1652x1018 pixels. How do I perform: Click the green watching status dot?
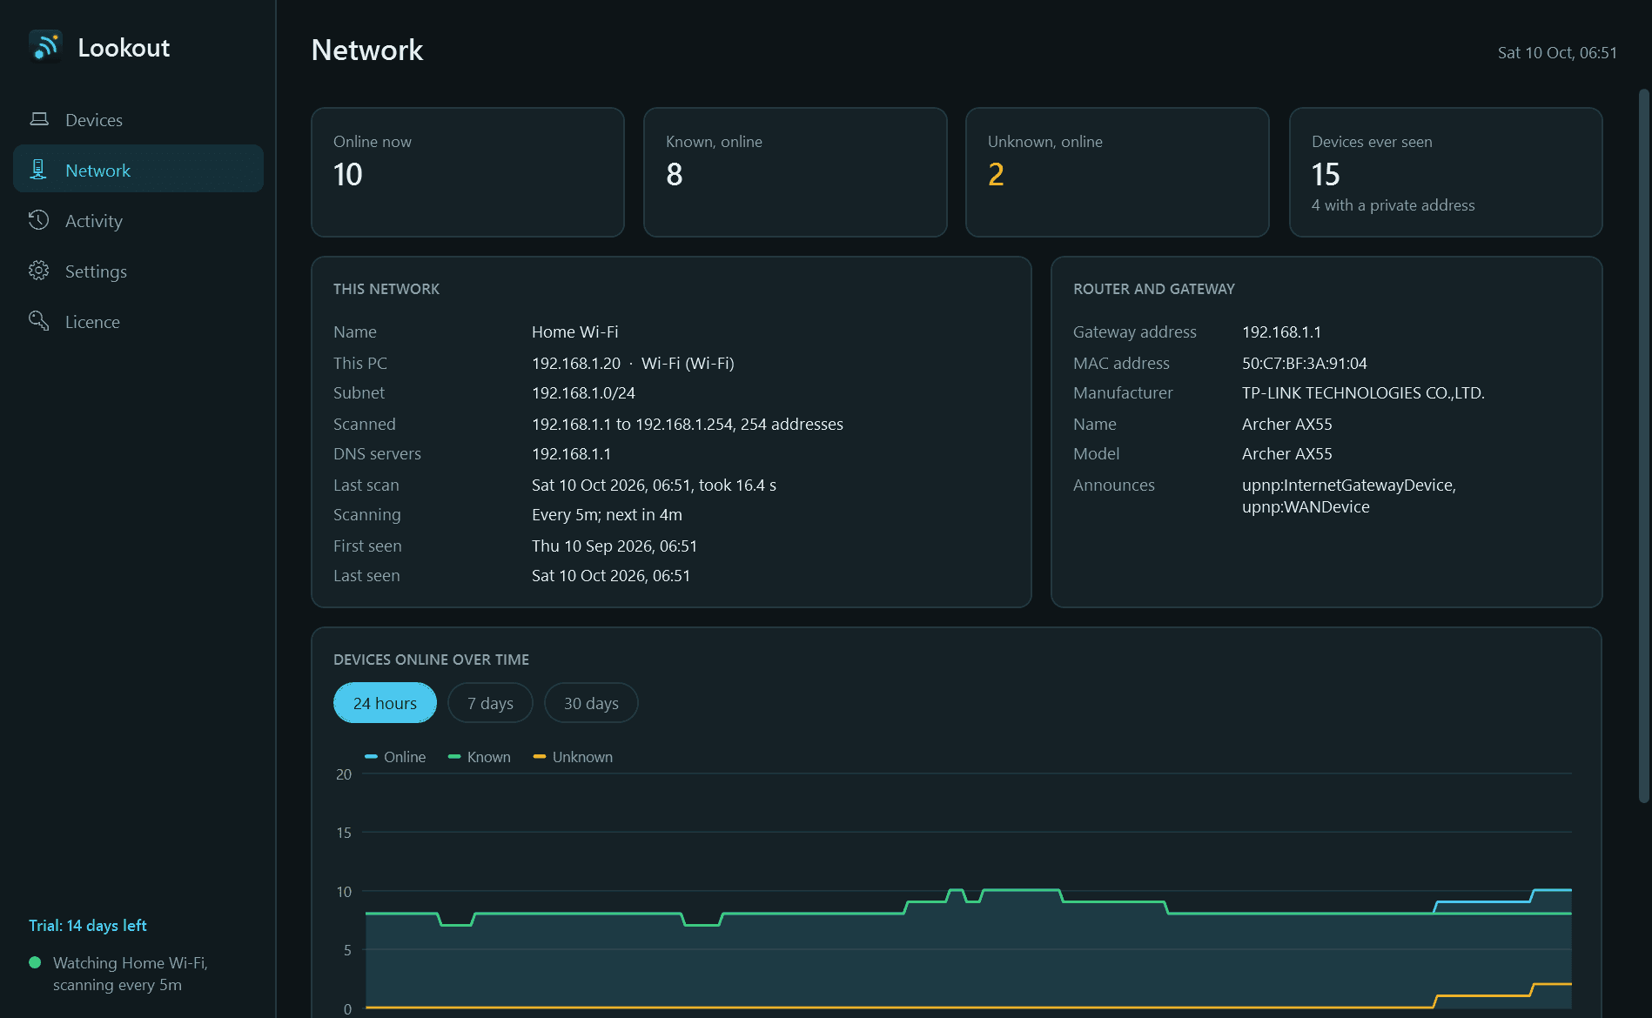pyautogui.click(x=35, y=962)
